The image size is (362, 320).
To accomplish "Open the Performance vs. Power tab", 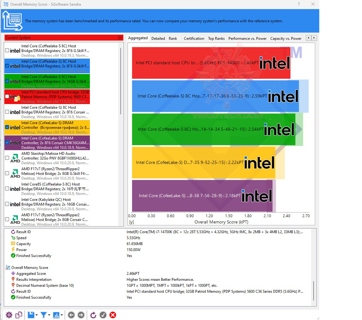I will point(248,39).
